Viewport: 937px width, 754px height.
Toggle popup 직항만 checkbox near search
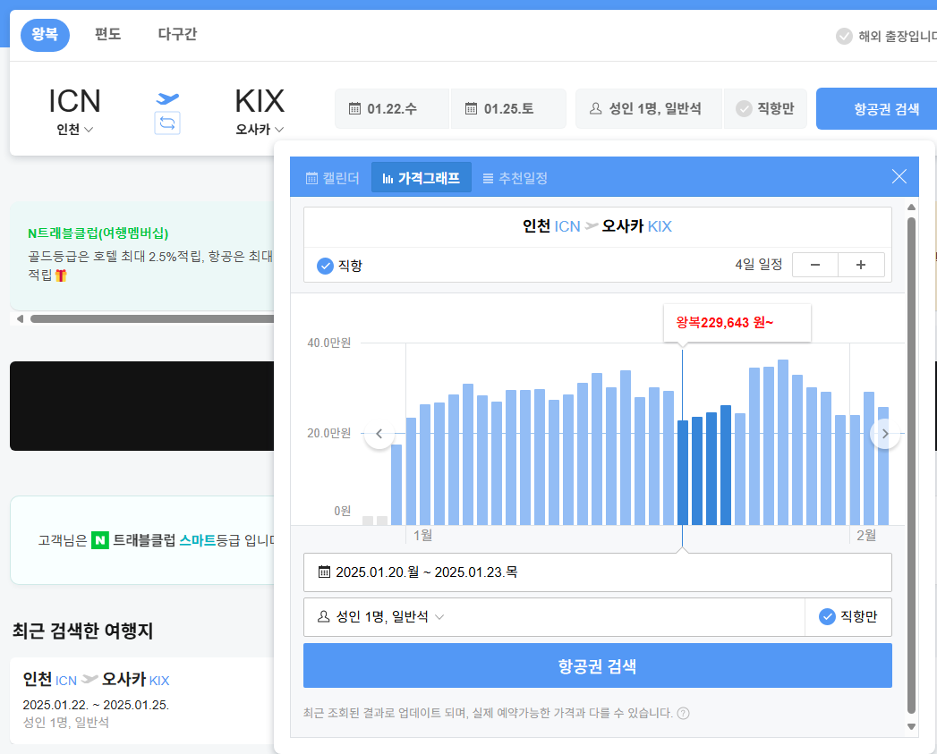(x=827, y=616)
